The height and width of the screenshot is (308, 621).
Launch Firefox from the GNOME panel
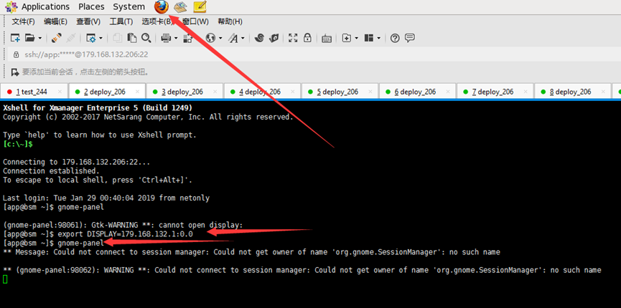[x=162, y=6]
